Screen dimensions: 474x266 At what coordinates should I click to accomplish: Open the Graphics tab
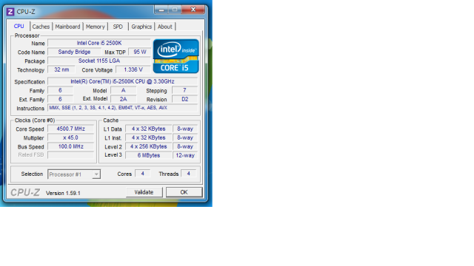(141, 27)
